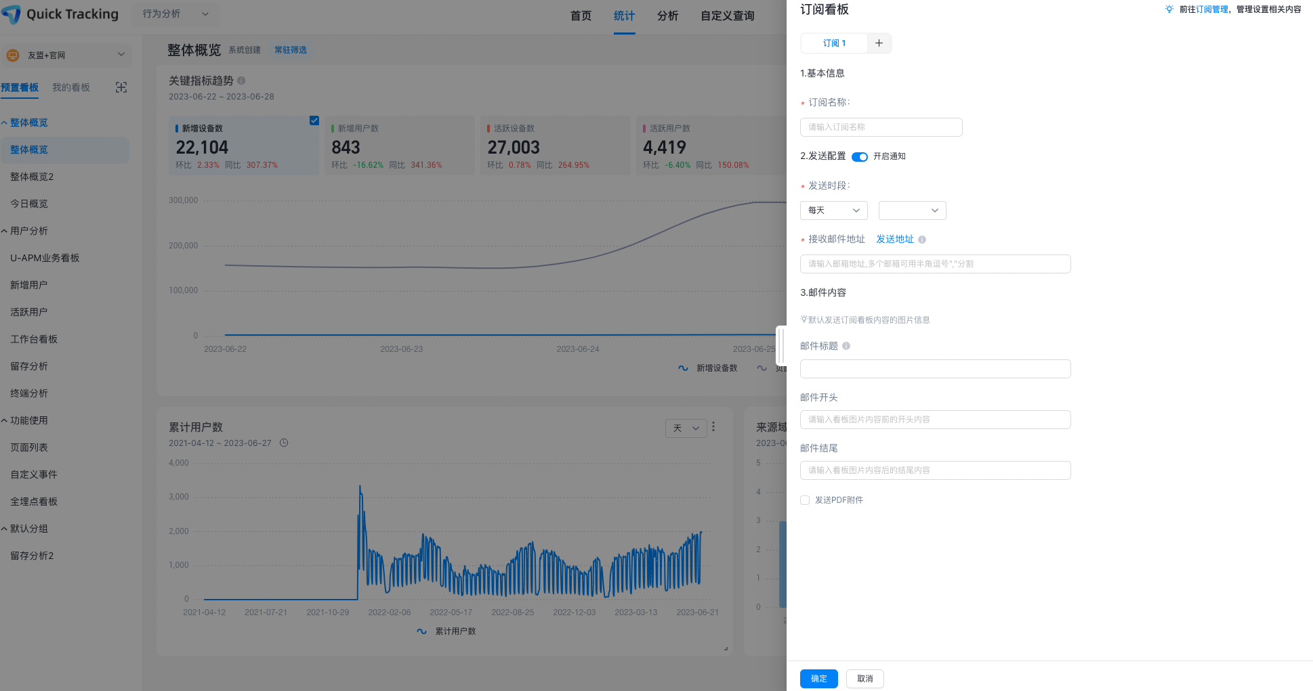Open the 天 granularity dropdown
The width and height of the screenshot is (1313, 691).
[x=686, y=428]
